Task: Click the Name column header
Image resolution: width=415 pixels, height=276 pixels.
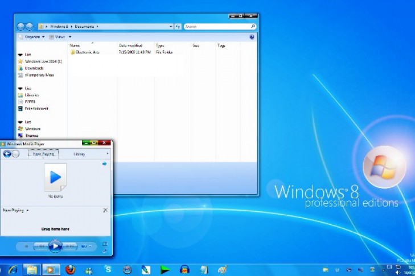Action: (75, 45)
